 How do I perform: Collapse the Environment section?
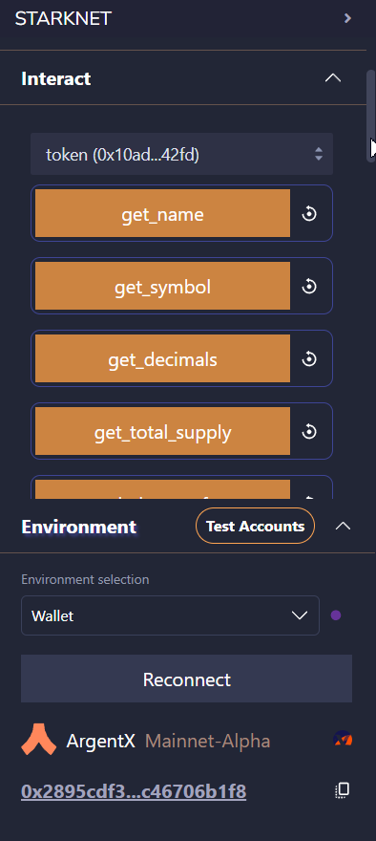(343, 527)
